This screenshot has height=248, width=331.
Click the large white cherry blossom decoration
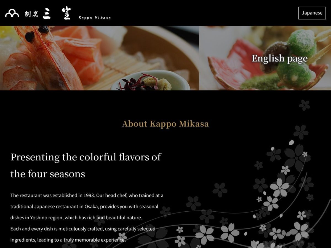click(279, 188)
